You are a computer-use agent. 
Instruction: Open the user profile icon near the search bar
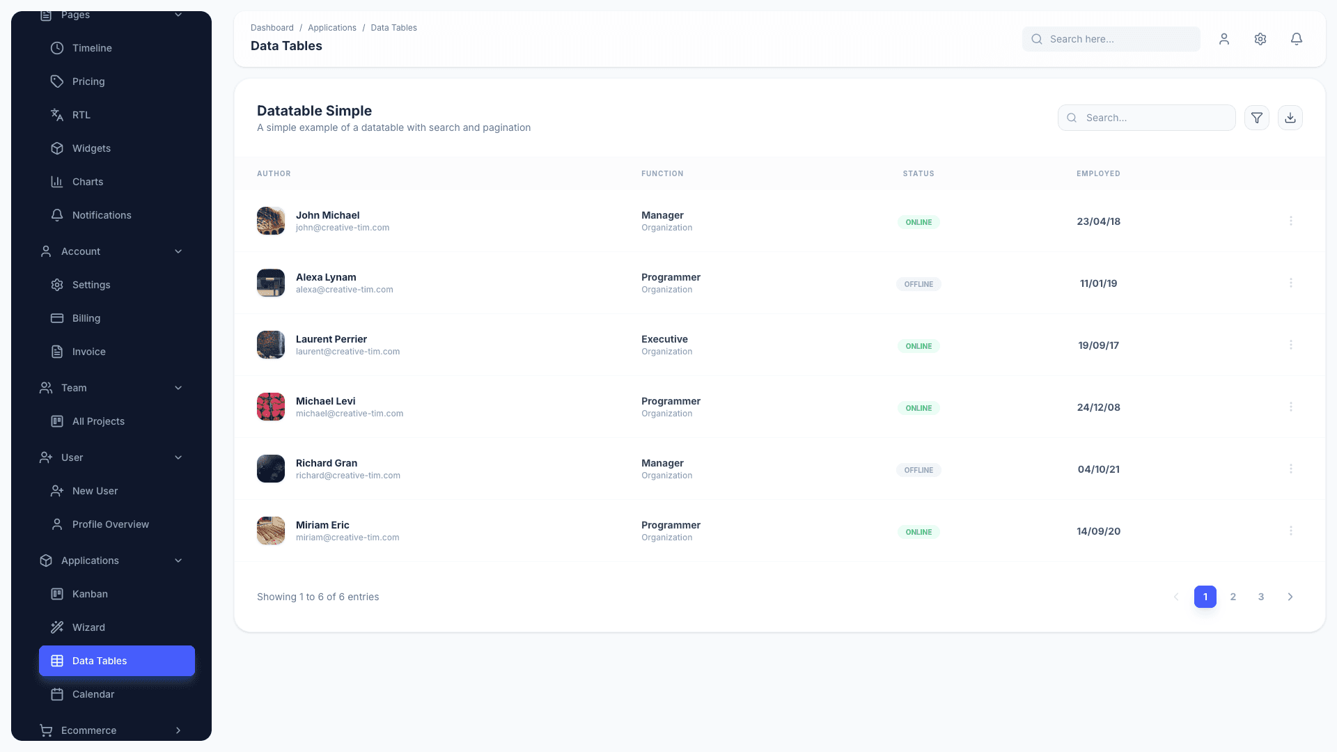click(x=1224, y=39)
